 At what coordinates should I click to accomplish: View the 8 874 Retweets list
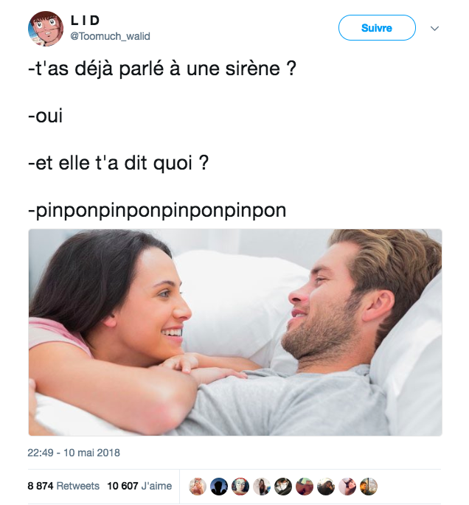click(63, 486)
